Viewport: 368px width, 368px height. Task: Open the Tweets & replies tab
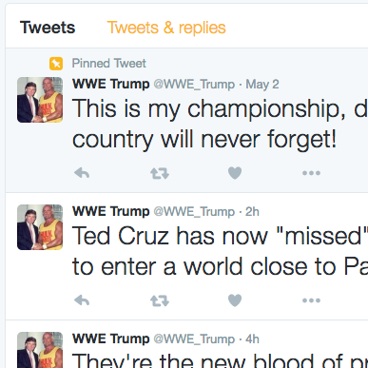pyautogui.click(x=166, y=28)
